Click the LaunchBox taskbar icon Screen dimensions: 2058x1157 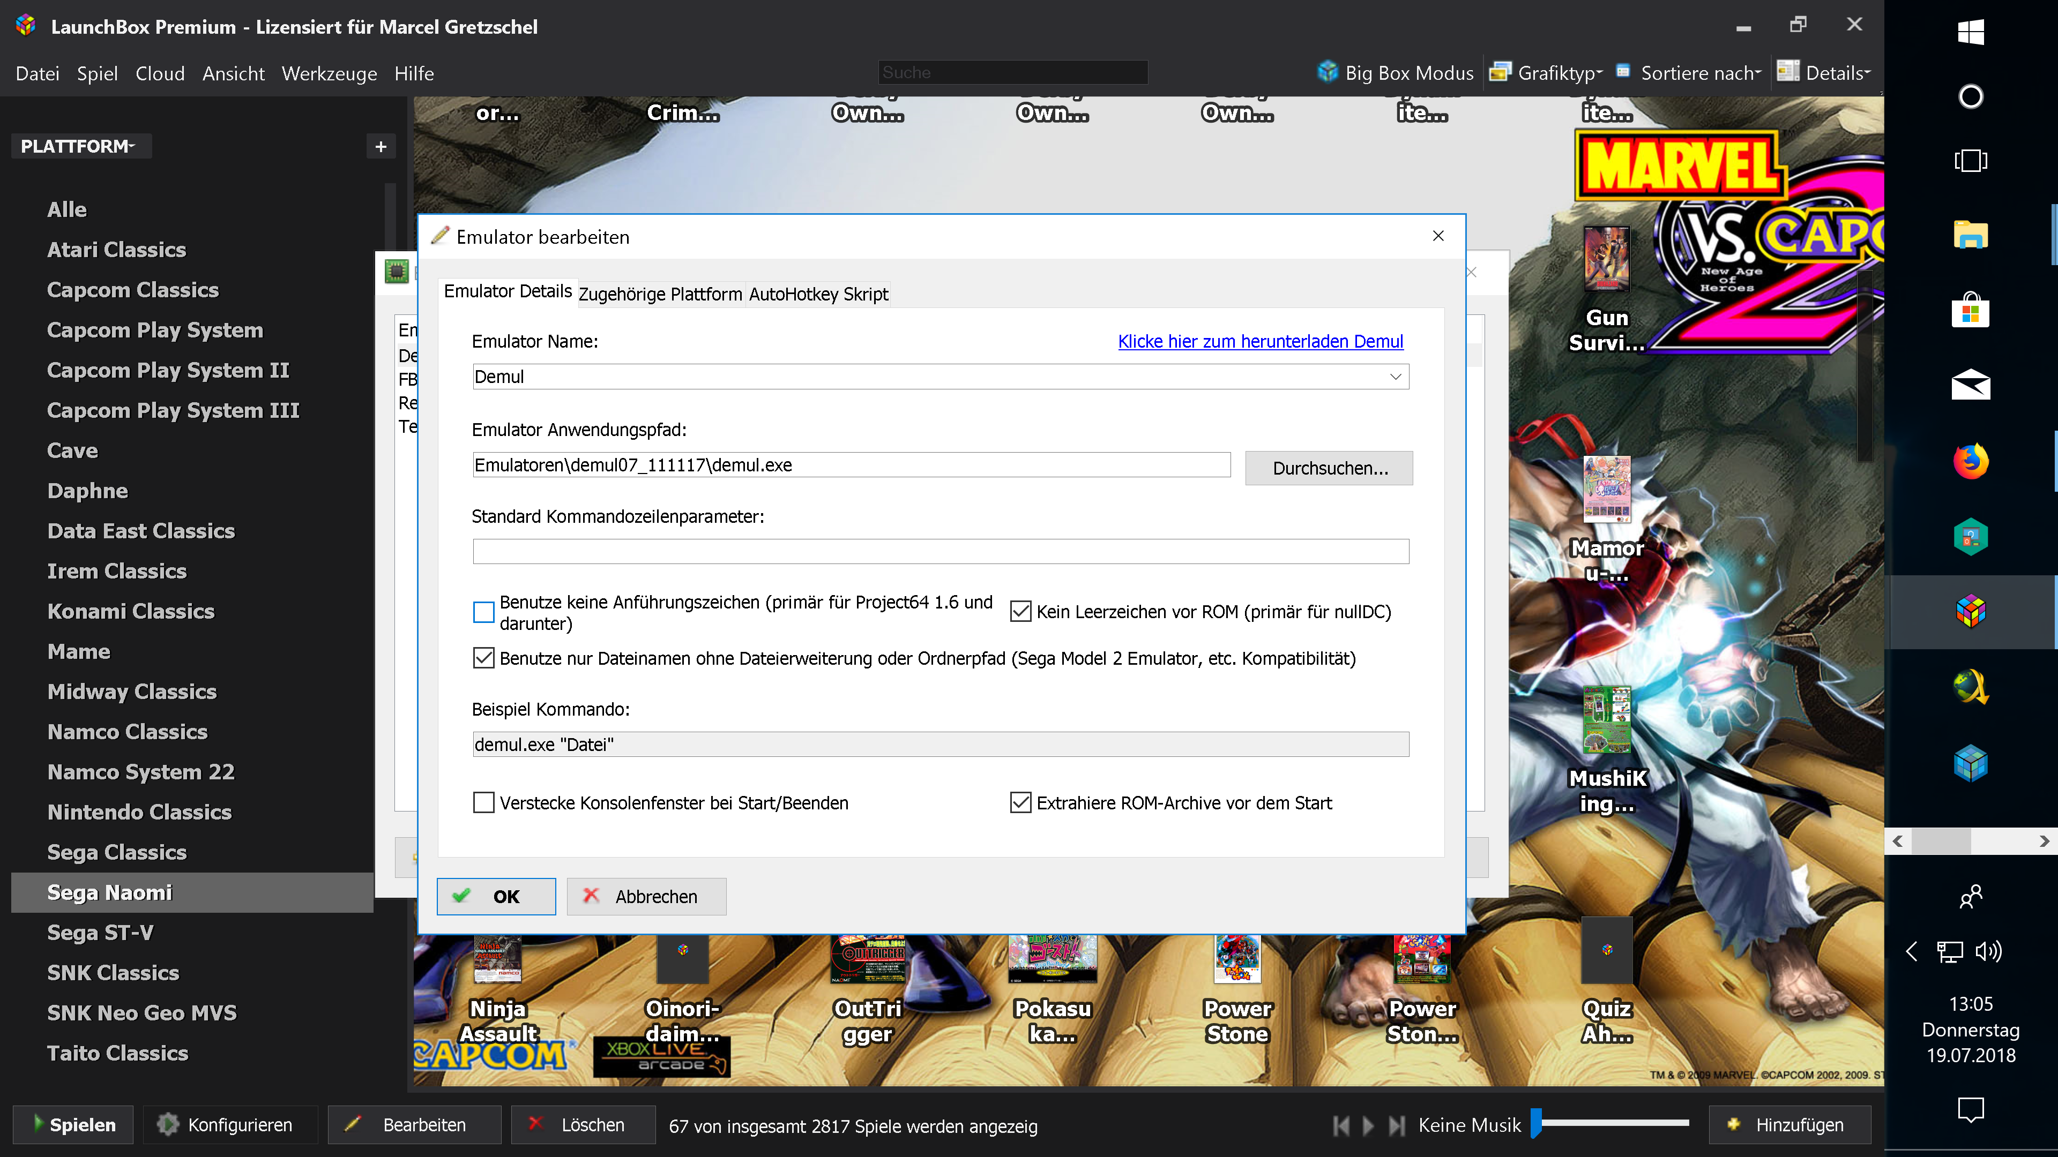[x=1970, y=612]
